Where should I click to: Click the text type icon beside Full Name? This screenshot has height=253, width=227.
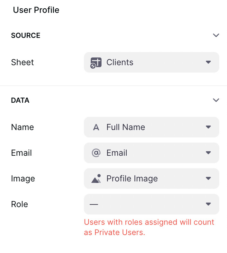coord(96,127)
